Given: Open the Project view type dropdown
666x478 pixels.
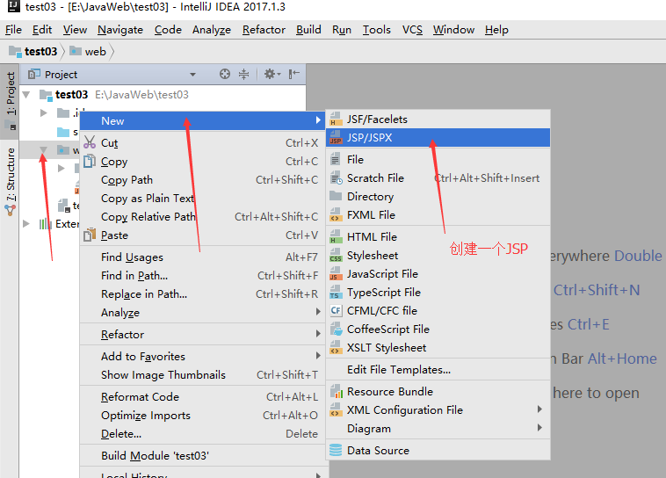Looking at the screenshot, I should click(192, 75).
